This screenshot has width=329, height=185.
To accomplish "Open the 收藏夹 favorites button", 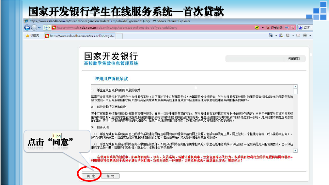I will (x=33, y=36).
